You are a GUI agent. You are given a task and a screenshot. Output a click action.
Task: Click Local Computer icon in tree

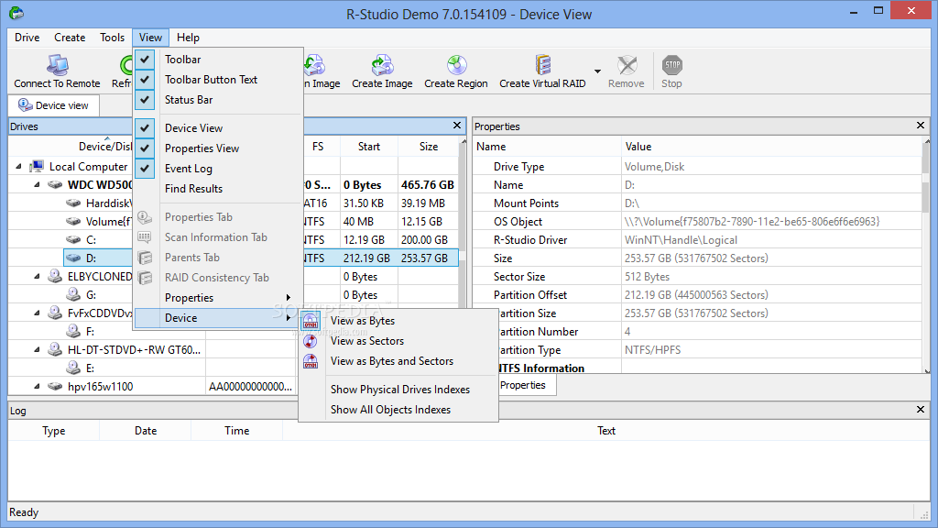coord(37,167)
